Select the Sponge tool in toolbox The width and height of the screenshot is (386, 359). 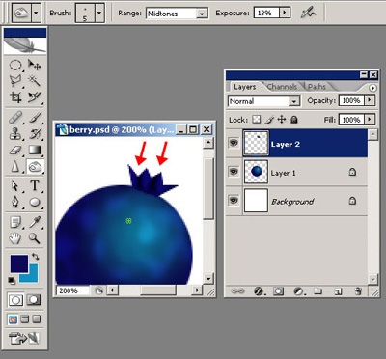point(35,167)
